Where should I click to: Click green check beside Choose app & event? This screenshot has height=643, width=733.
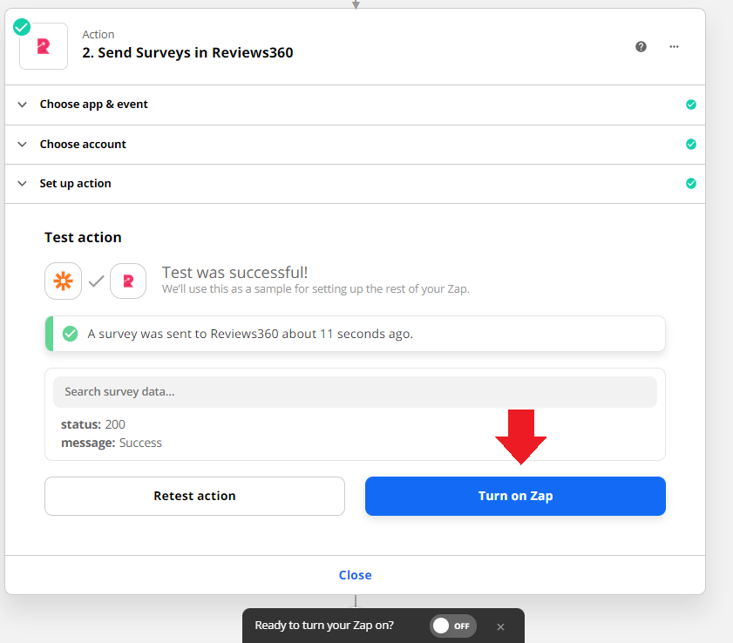[x=691, y=105]
